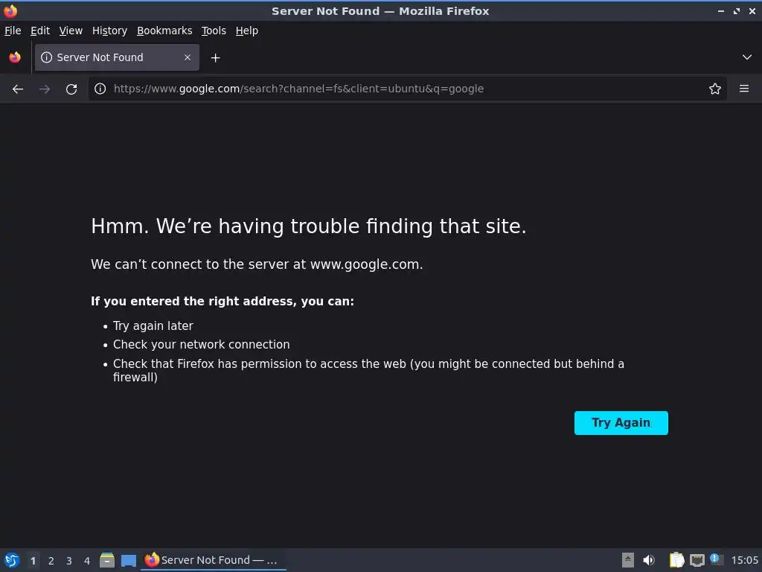Viewport: 762px width, 572px height.
Task: Click the 15:05 clock in the tray
Action: pos(744,560)
